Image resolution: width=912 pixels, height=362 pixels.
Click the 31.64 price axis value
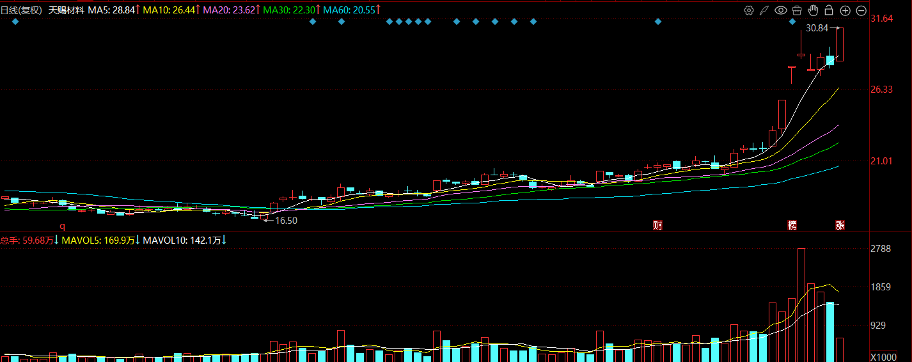882,19
